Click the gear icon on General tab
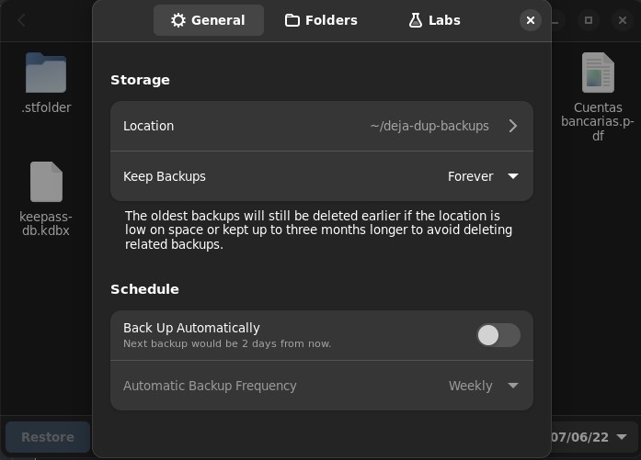Screen dimensions: 641x460 (178, 20)
